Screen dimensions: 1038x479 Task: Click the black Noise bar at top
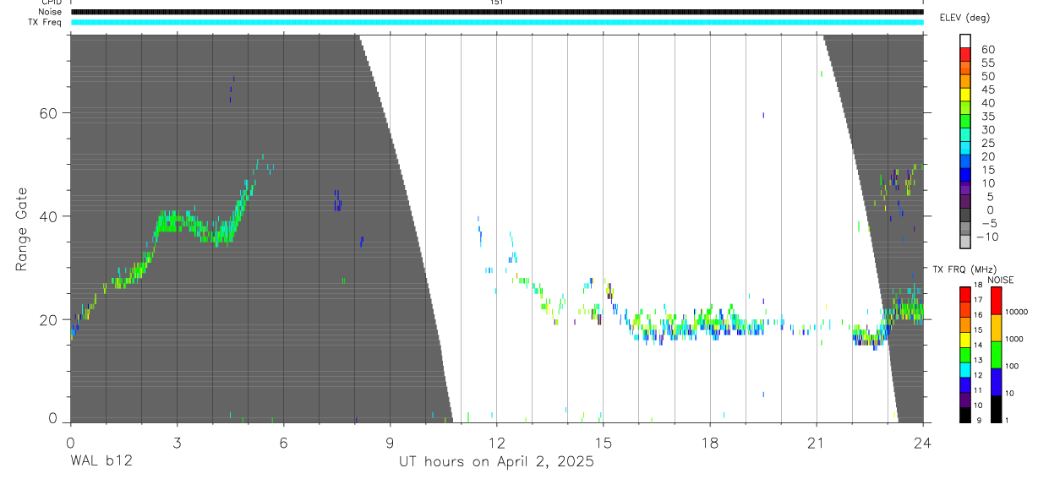click(497, 12)
